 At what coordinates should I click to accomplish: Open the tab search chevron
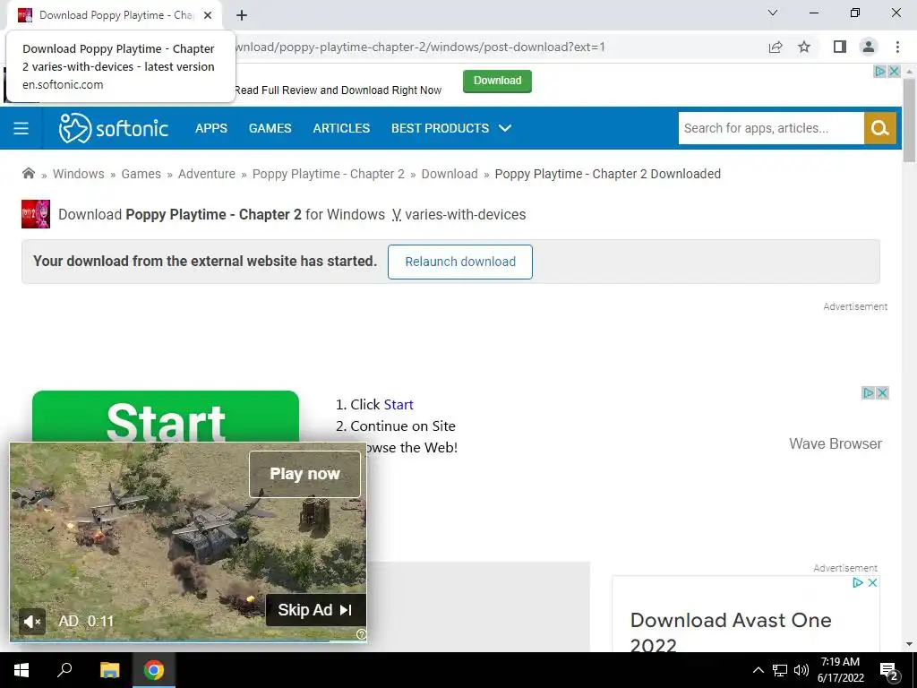click(773, 13)
